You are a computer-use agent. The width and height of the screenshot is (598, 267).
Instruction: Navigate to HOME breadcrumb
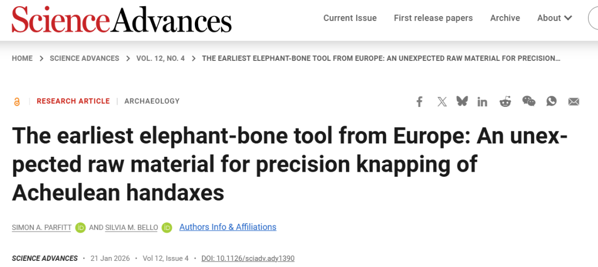point(22,58)
